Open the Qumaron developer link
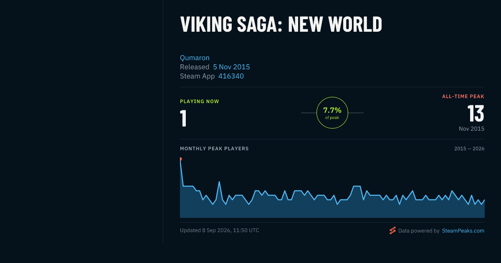Viewport: 501px width, 263px height. (x=195, y=58)
